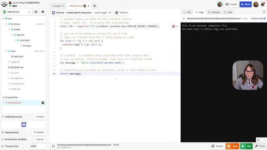This screenshot has height=150, width=267.
Task: Open notifications bell icon
Action: (263, 5)
